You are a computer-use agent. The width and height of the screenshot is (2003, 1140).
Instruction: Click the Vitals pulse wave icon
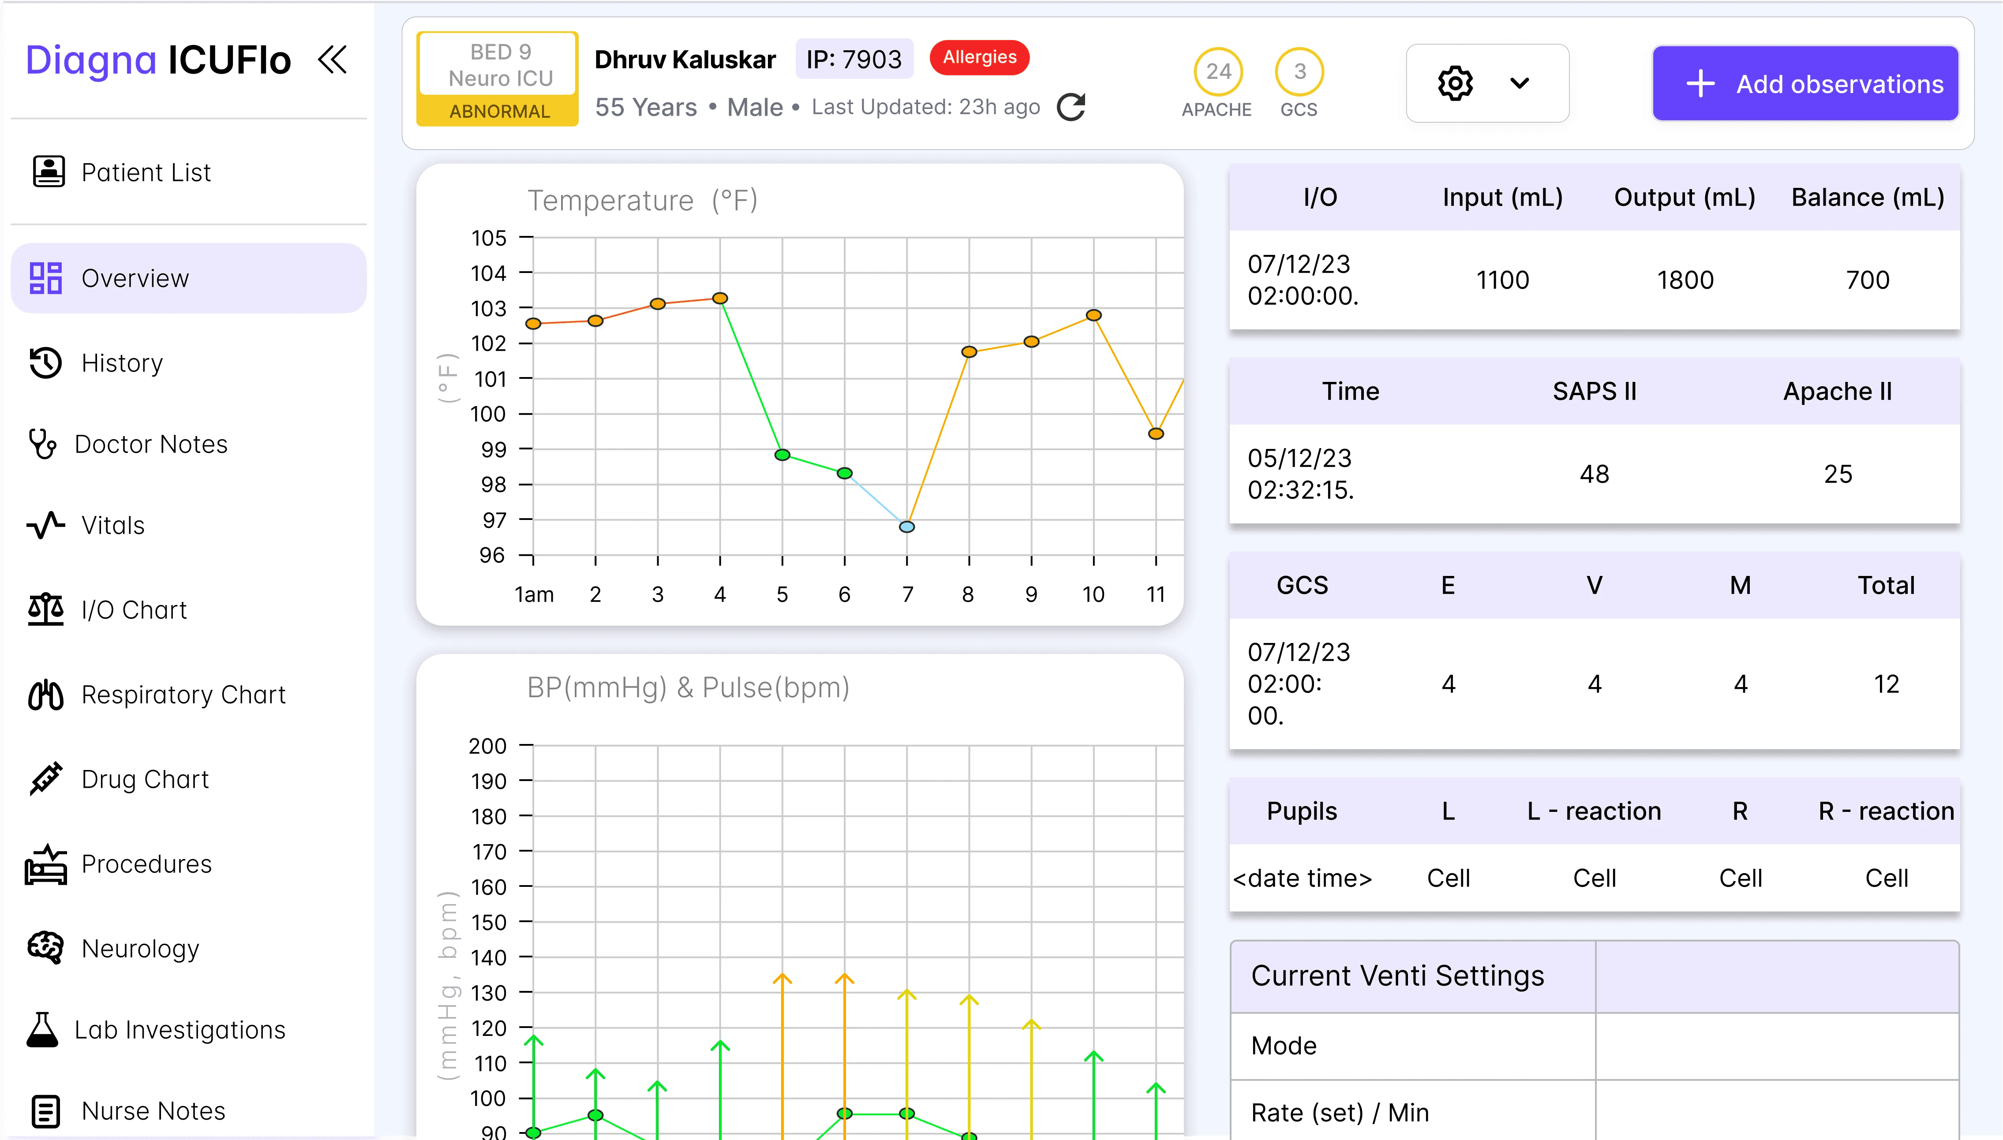pos(45,525)
